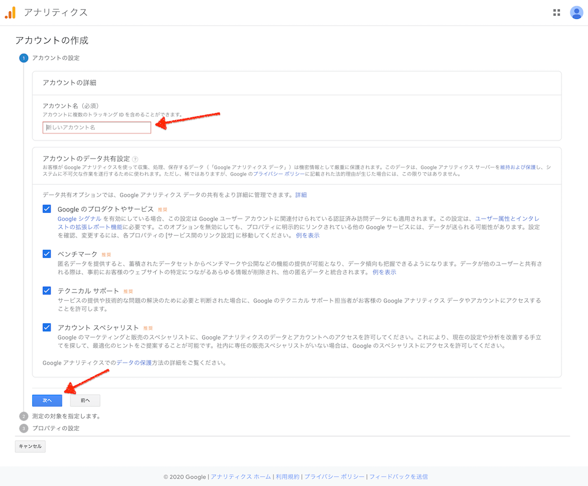Viewport: 588px width, 486px height.
Task: Open the user account avatar
Action: 576,13
